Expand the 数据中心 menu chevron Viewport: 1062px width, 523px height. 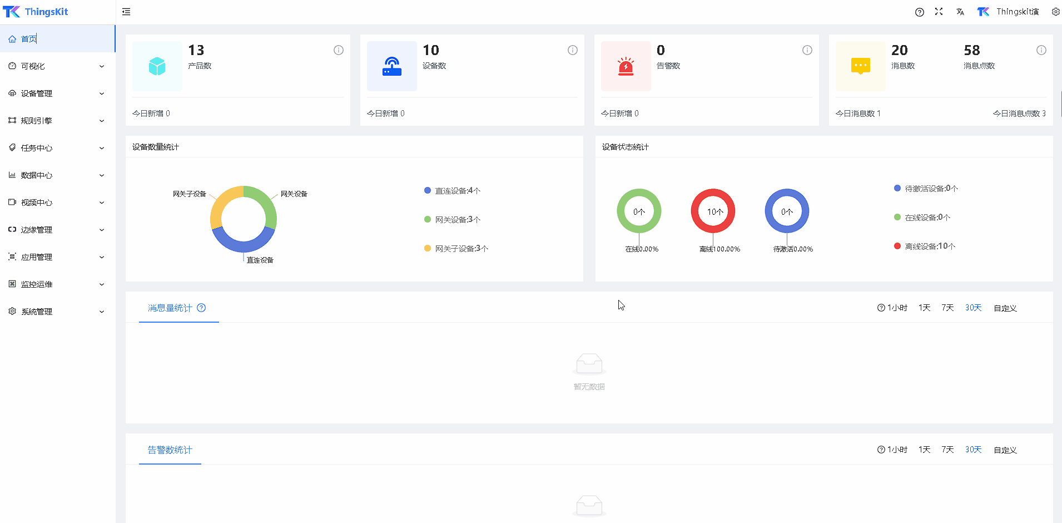point(102,175)
